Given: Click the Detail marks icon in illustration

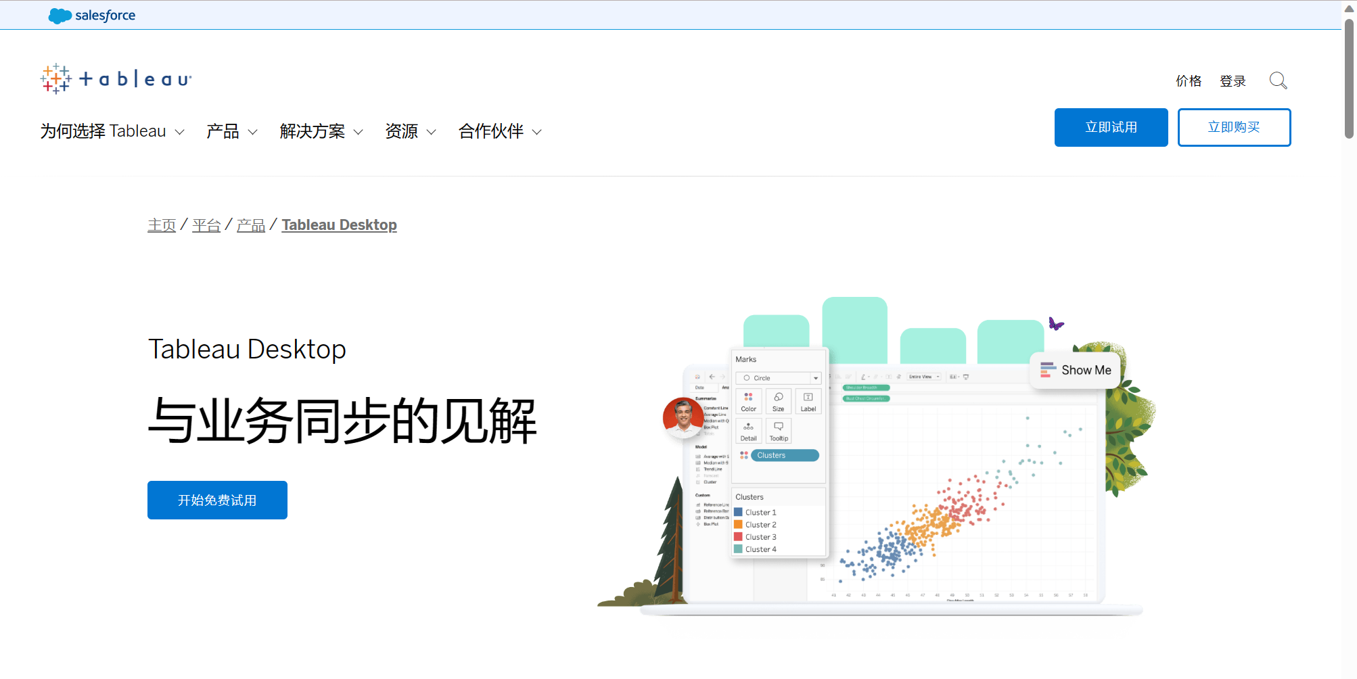Looking at the screenshot, I should click(748, 431).
